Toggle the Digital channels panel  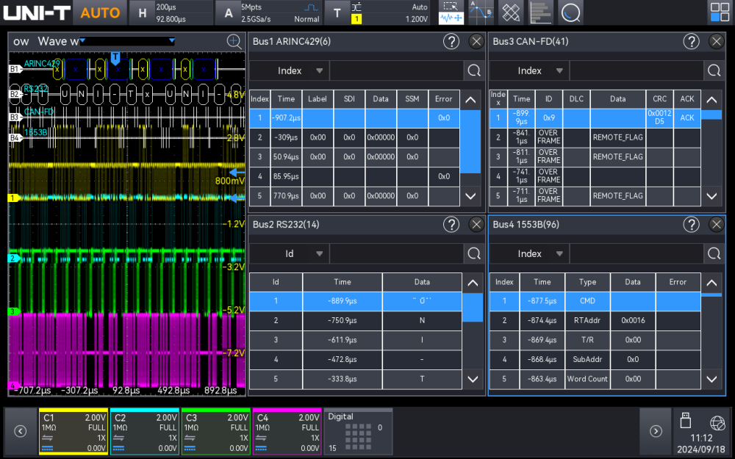click(x=358, y=432)
